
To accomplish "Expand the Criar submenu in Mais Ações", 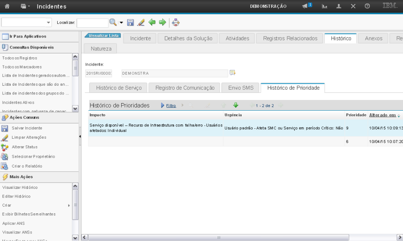I will tap(69, 205).
